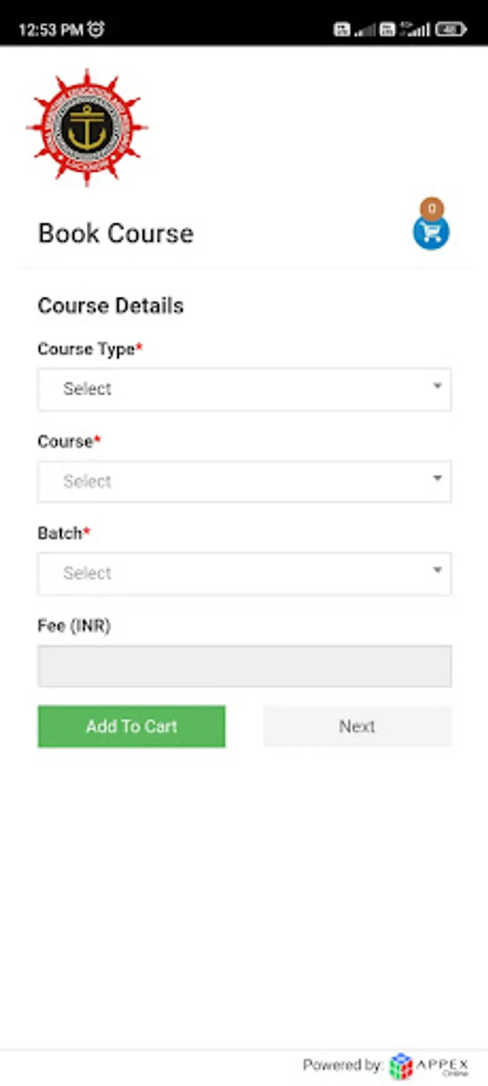Tap the first SIM card status icon

342,29
